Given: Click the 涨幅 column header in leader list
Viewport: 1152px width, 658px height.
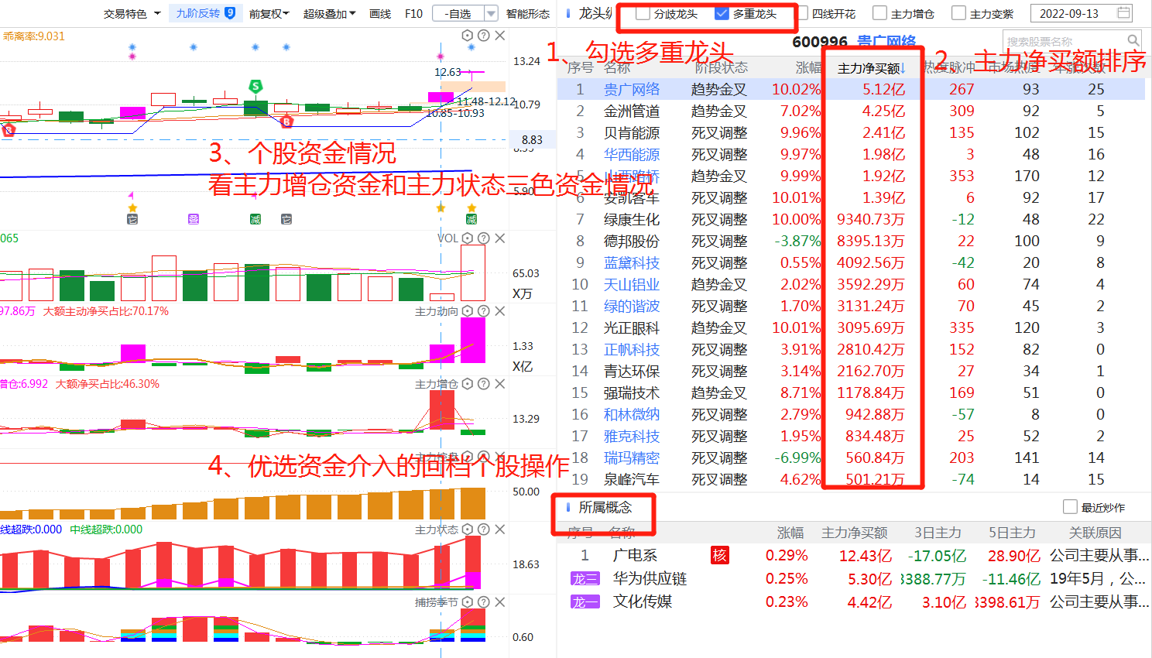Looking at the screenshot, I should coord(808,68).
